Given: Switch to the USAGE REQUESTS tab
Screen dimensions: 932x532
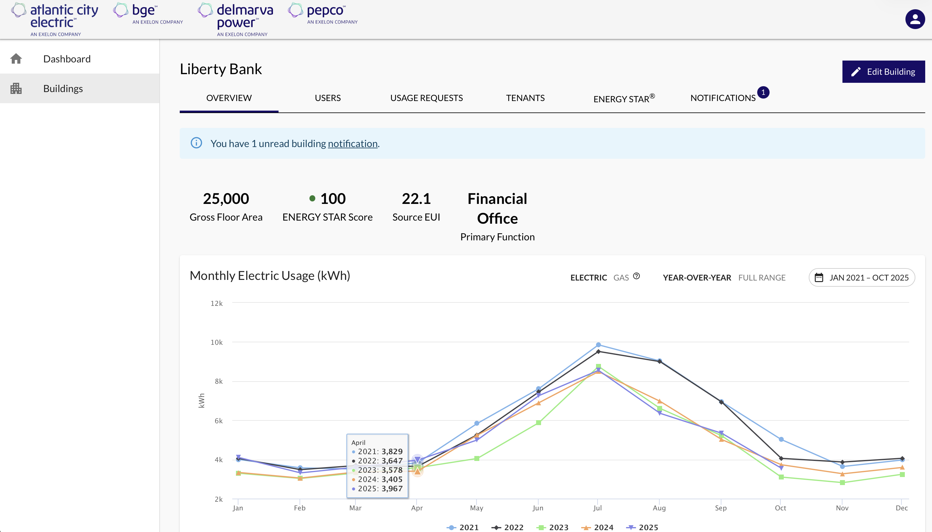Looking at the screenshot, I should click(x=426, y=98).
